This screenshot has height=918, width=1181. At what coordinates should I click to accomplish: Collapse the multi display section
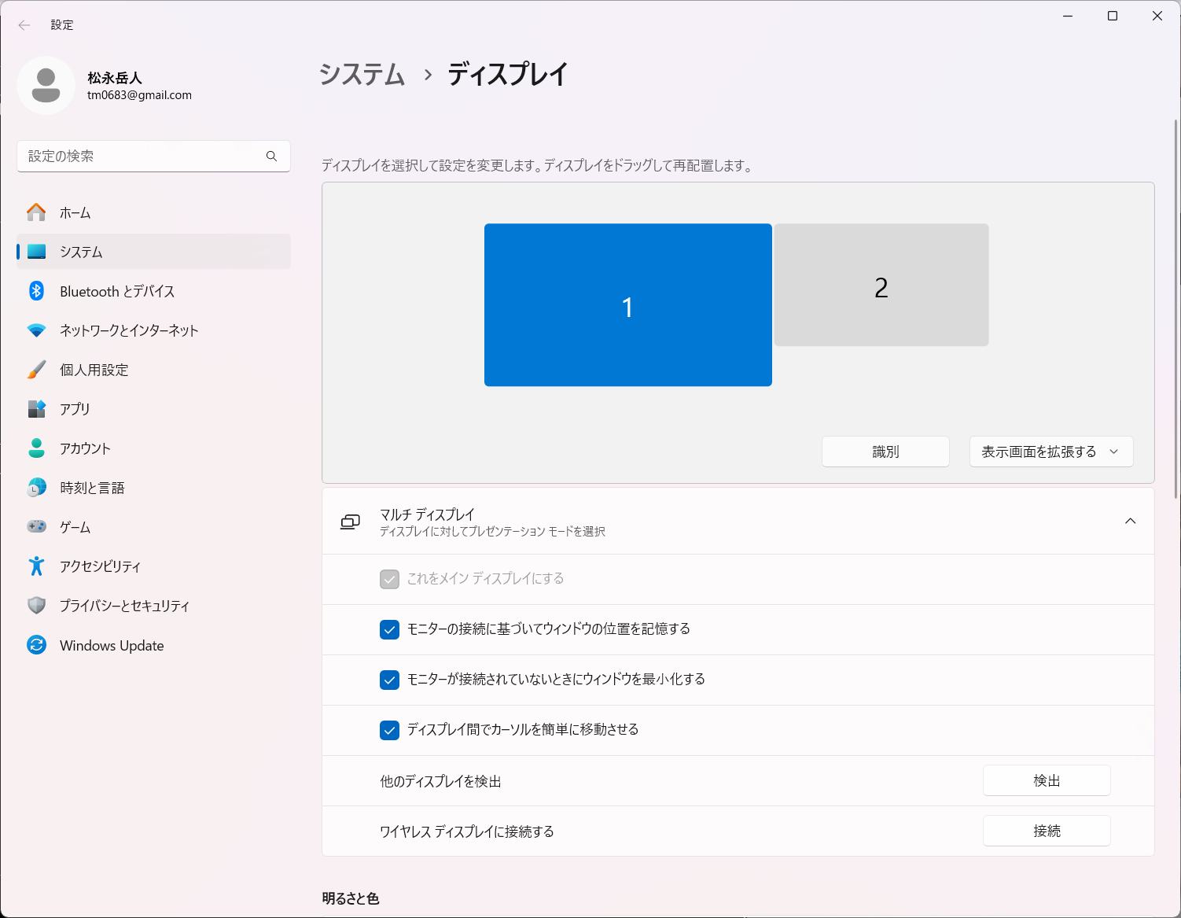pos(1130,522)
